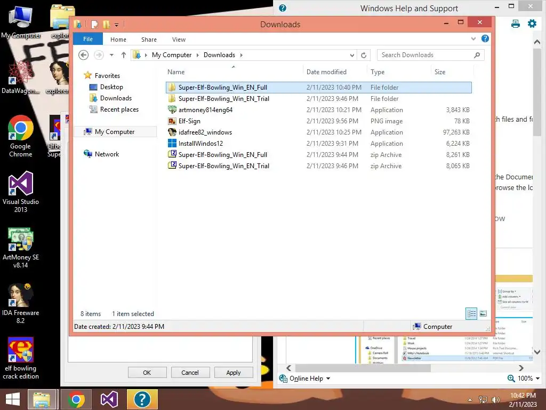Open the Online Help dropdown menu
Viewport: 546px width, 410px height.
pyautogui.click(x=305, y=379)
